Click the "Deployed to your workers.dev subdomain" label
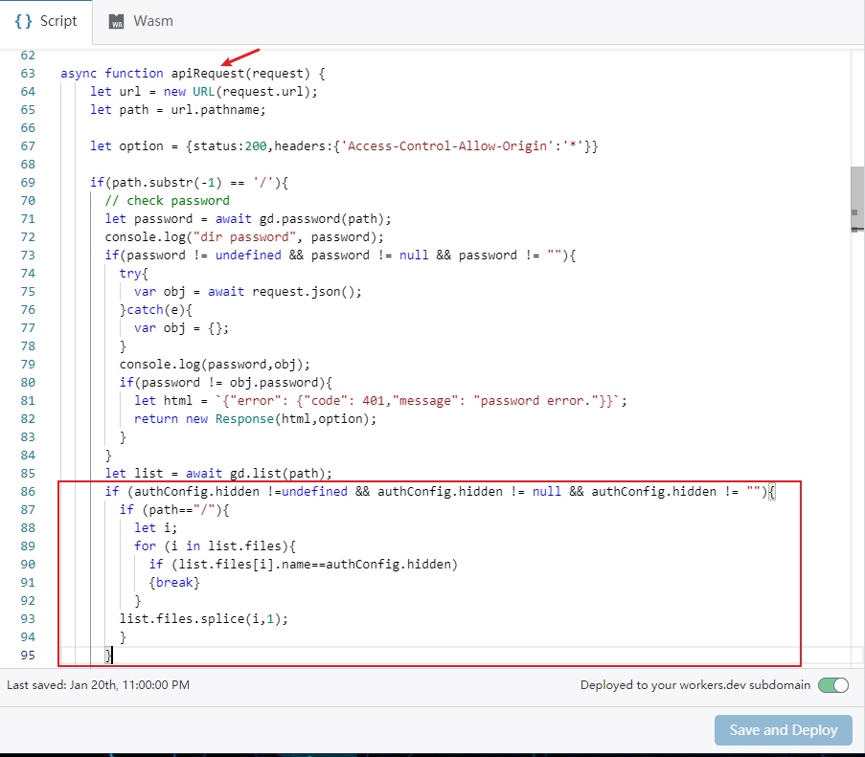Screen dimensions: 865x757 [694, 685]
